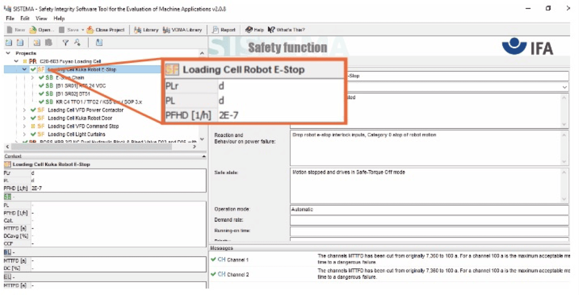
Task: Click the Report toolbar icon
Action: [215, 30]
